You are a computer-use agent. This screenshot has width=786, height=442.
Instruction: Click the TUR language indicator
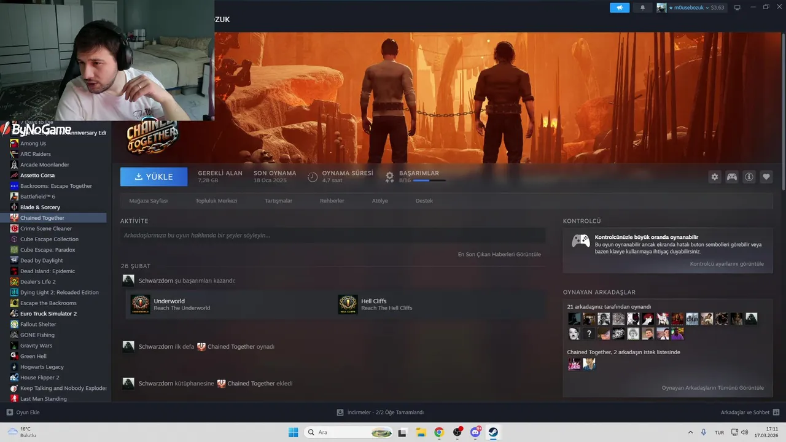[x=719, y=432]
